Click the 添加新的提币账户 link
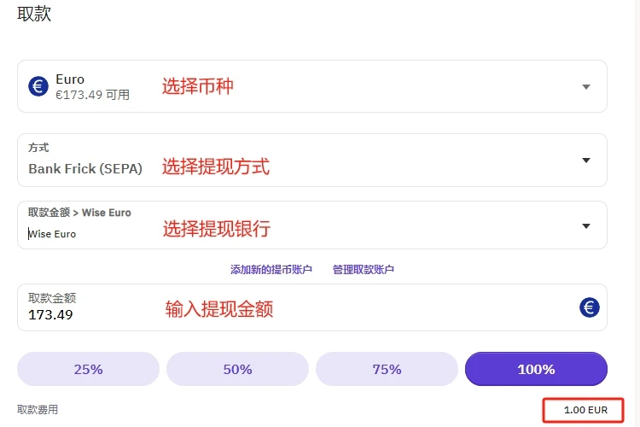The width and height of the screenshot is (640, 427). 271,270
